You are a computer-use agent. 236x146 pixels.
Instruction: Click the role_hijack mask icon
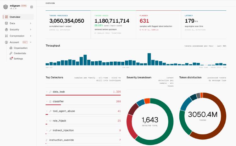click(x=50, y=121)
